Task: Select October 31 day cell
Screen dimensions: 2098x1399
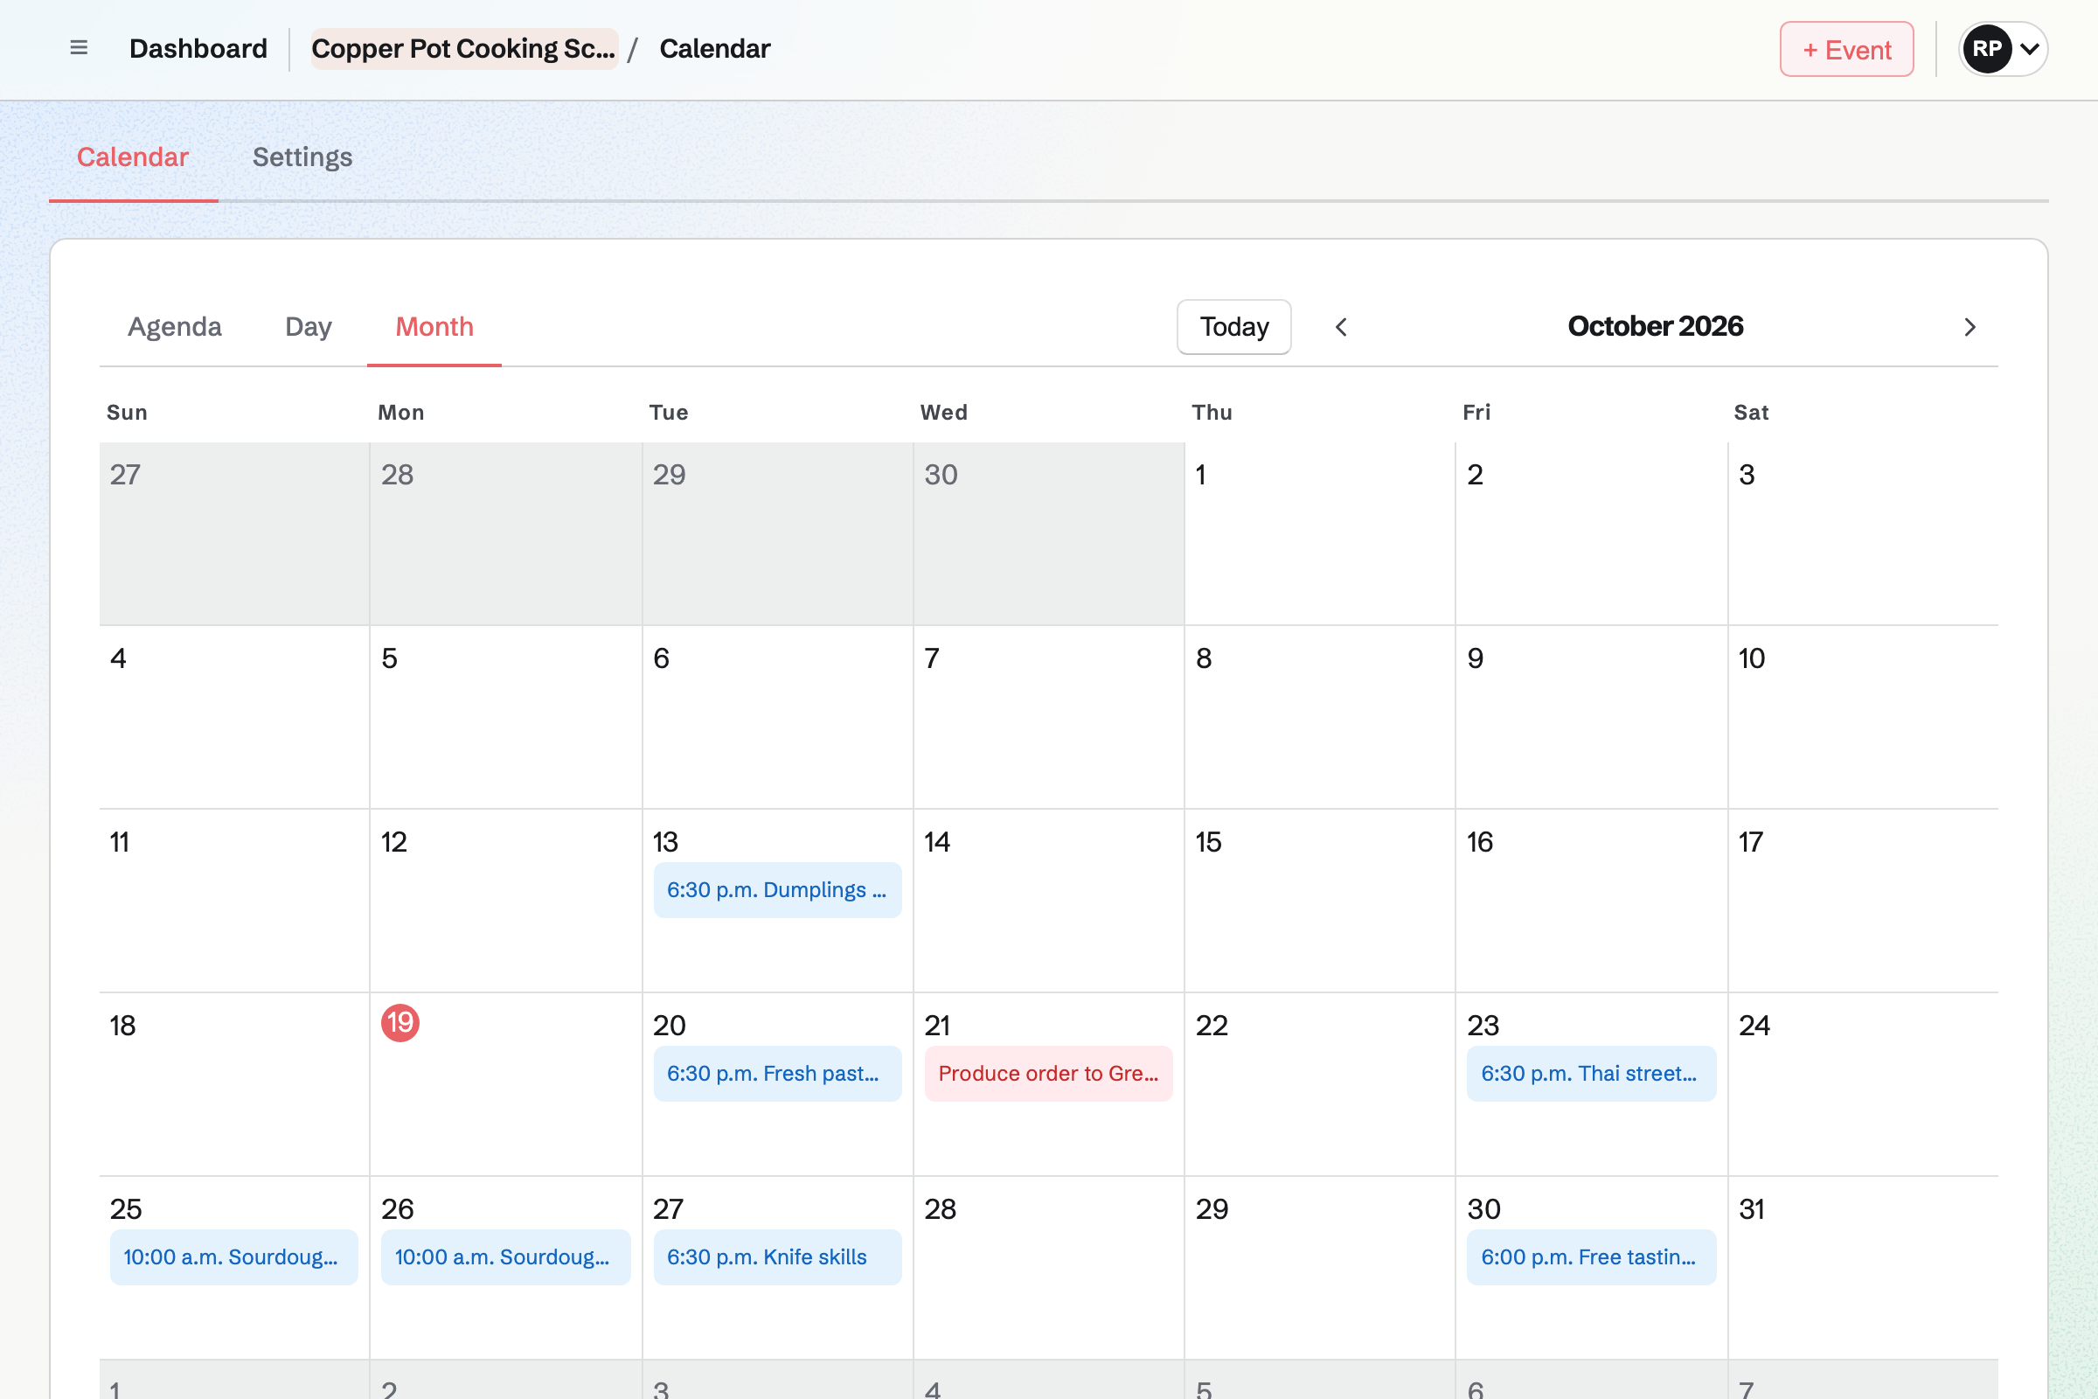Action: pos(1863,1267)
